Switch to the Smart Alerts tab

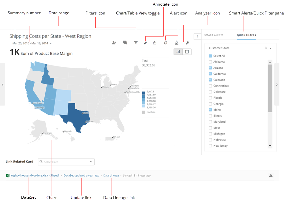coord(214,35)
